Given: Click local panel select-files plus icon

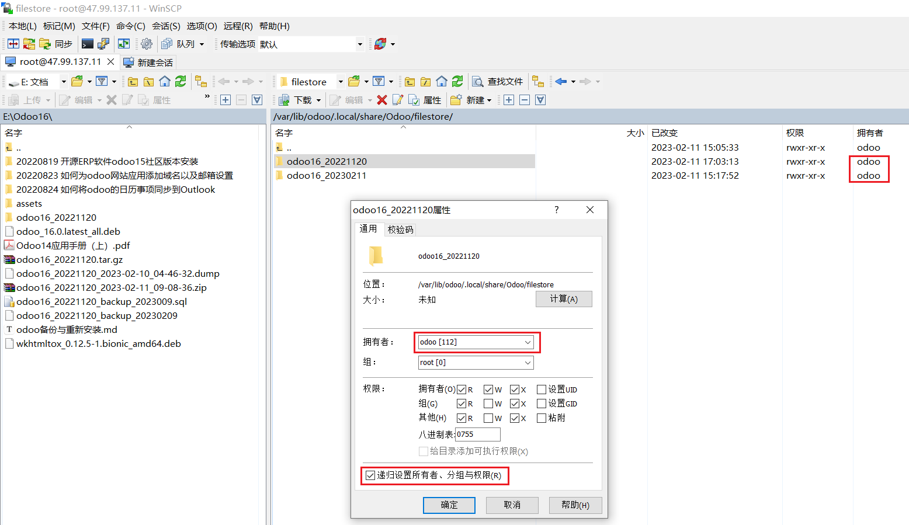Looking at the screenshot, I should 225,100.
